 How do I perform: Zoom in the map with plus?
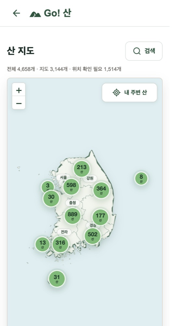[19, 90]
